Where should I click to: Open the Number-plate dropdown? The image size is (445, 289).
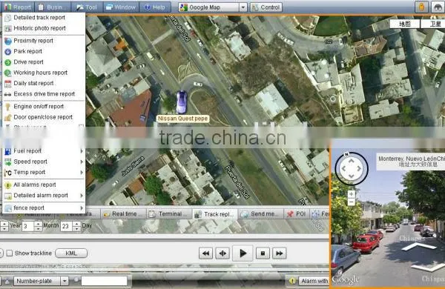[65, 281]
